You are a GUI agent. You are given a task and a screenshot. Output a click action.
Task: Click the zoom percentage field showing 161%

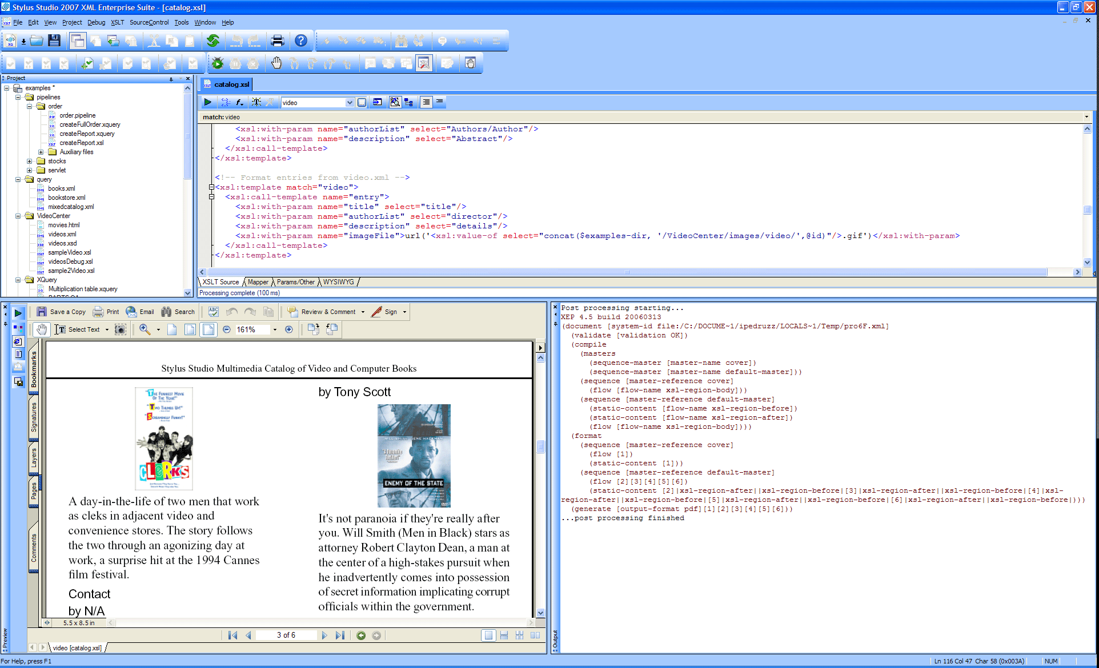(x=251, y=329)
